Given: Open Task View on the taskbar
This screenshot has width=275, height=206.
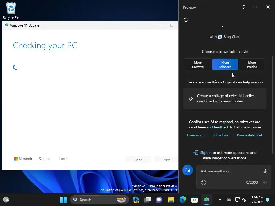Looking at the screenshot, I should click(147, 200).
